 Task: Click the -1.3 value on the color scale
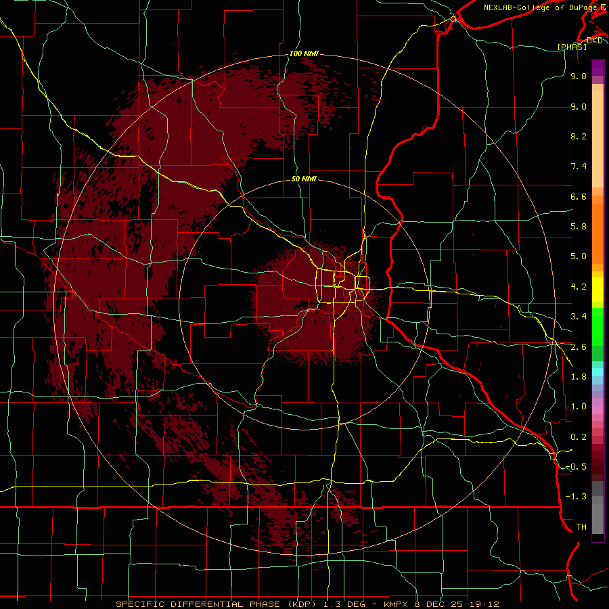click(576, 497)
